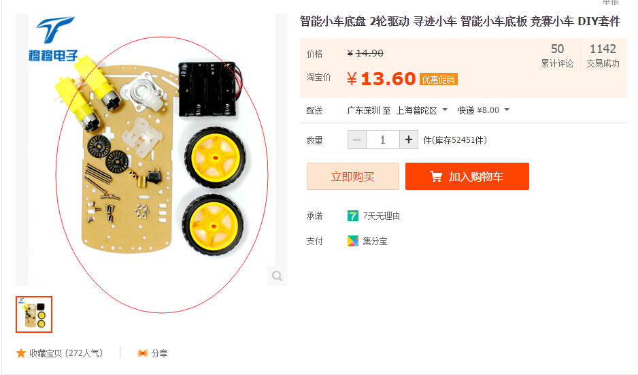Screen dimensions: 638x375
Task: Expand the 快递 ¥8.00 shipping dropdown
Action: tap(484, 110)
